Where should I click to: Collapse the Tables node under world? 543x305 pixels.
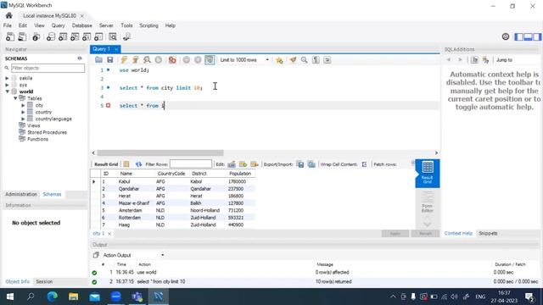click(15, 98)
